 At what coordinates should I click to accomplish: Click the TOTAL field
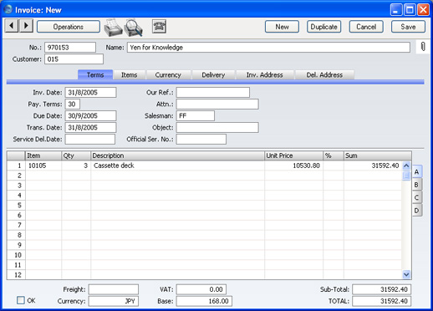[x=381, y=301]
